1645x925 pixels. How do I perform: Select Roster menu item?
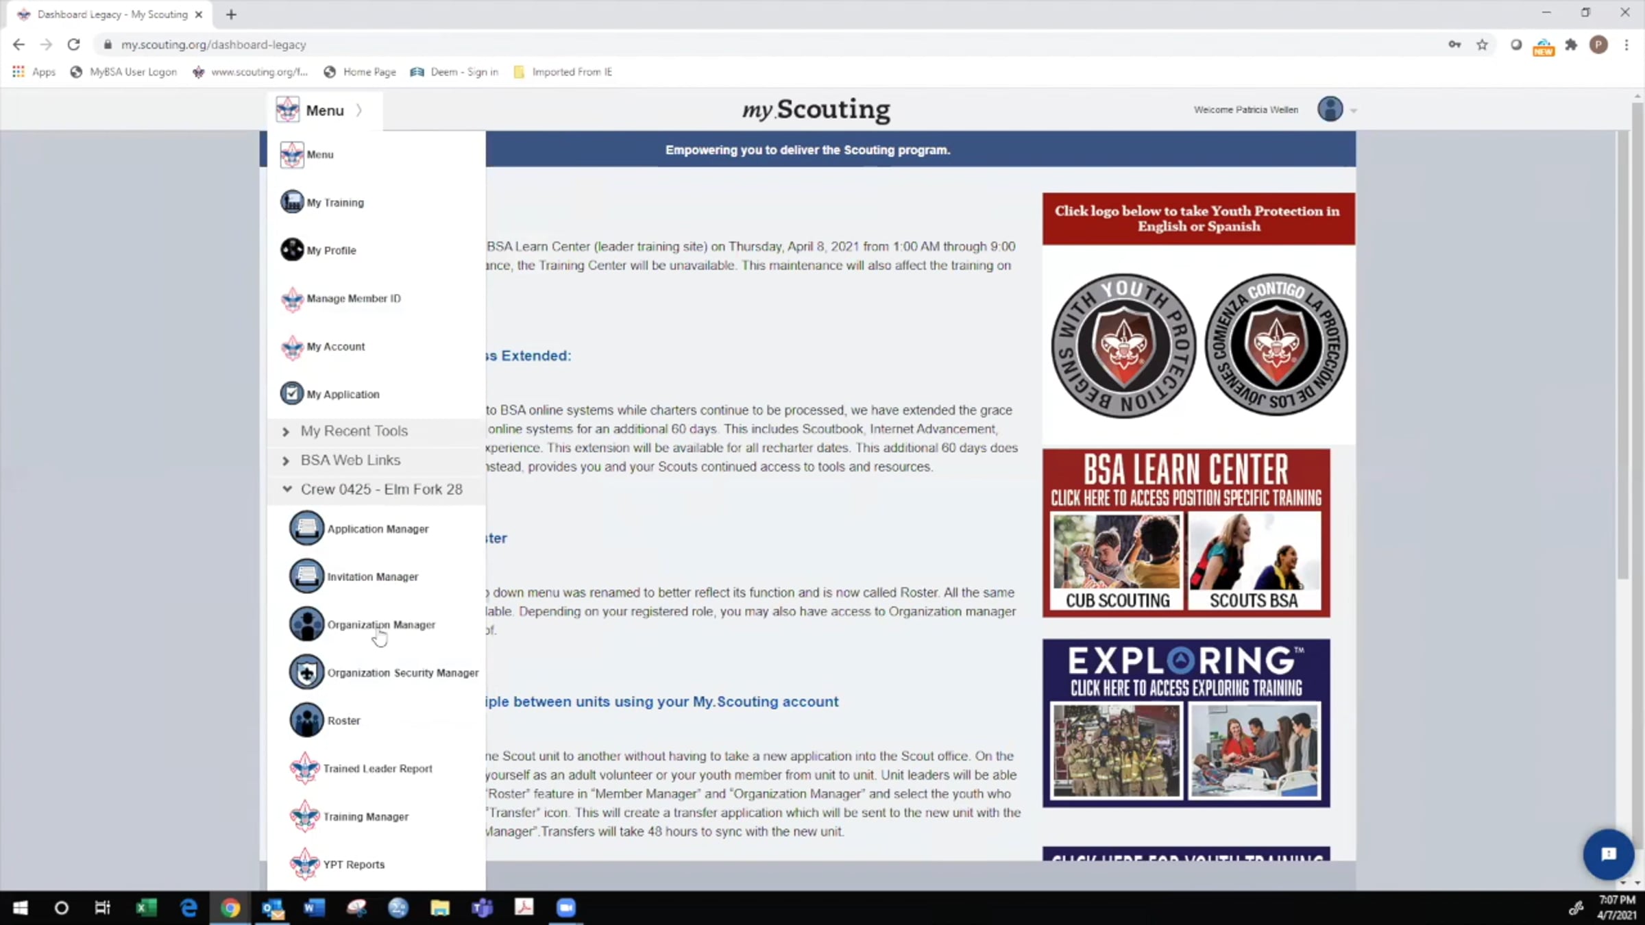(343, 721)
